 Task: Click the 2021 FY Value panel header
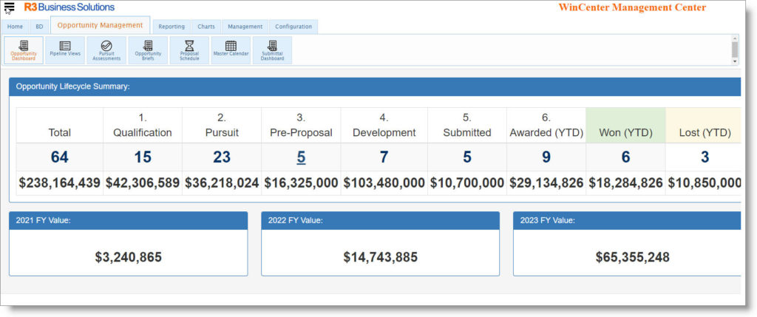pyautogui.click(x=129, y=220)
